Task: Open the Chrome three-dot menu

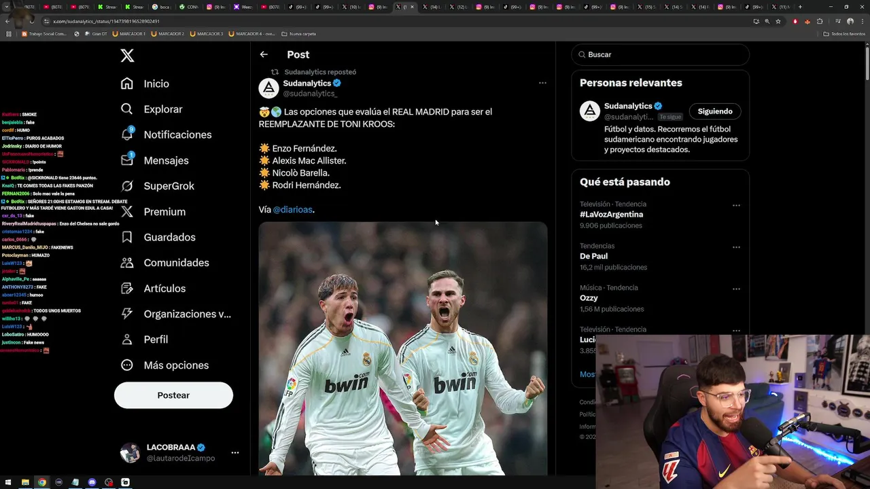Action: (x=862, y=21)
